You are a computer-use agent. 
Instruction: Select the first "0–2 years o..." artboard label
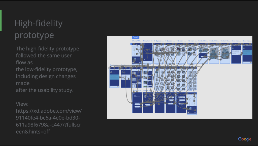tap(159, 41)
